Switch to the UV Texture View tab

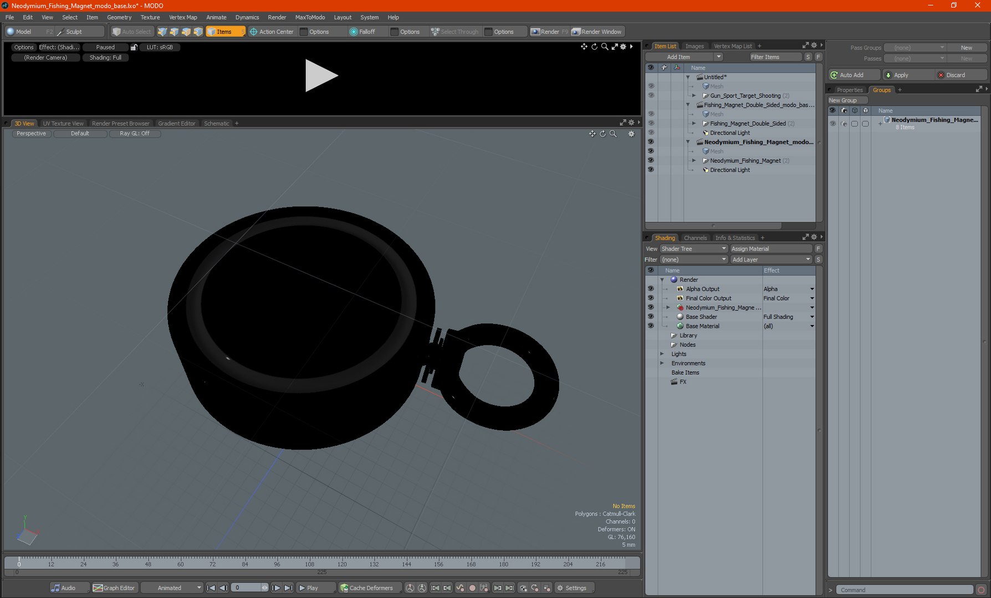pos(63,123)
